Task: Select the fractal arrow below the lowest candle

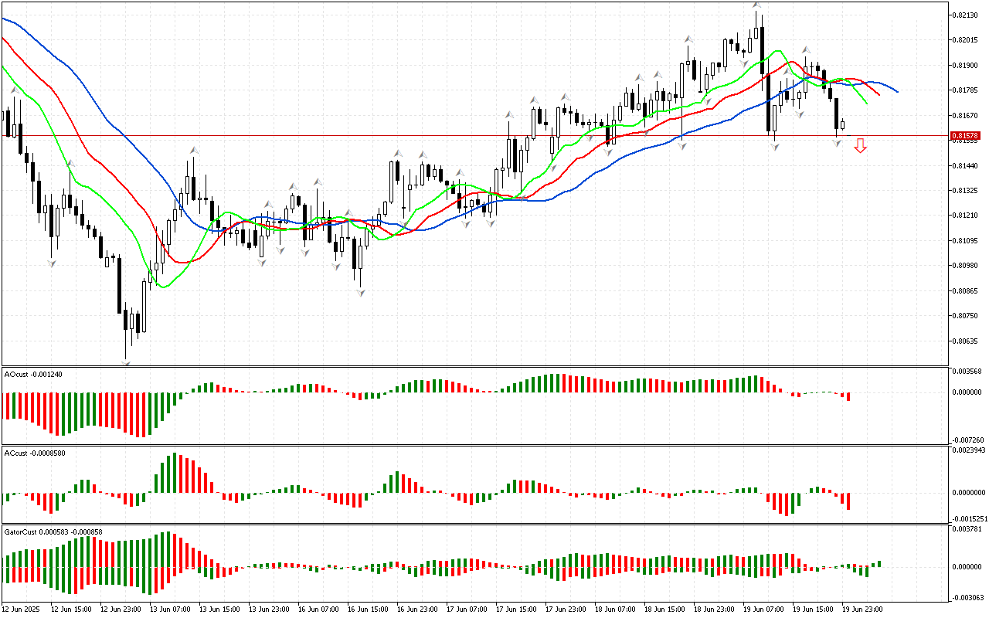Action: coord(125,362)
